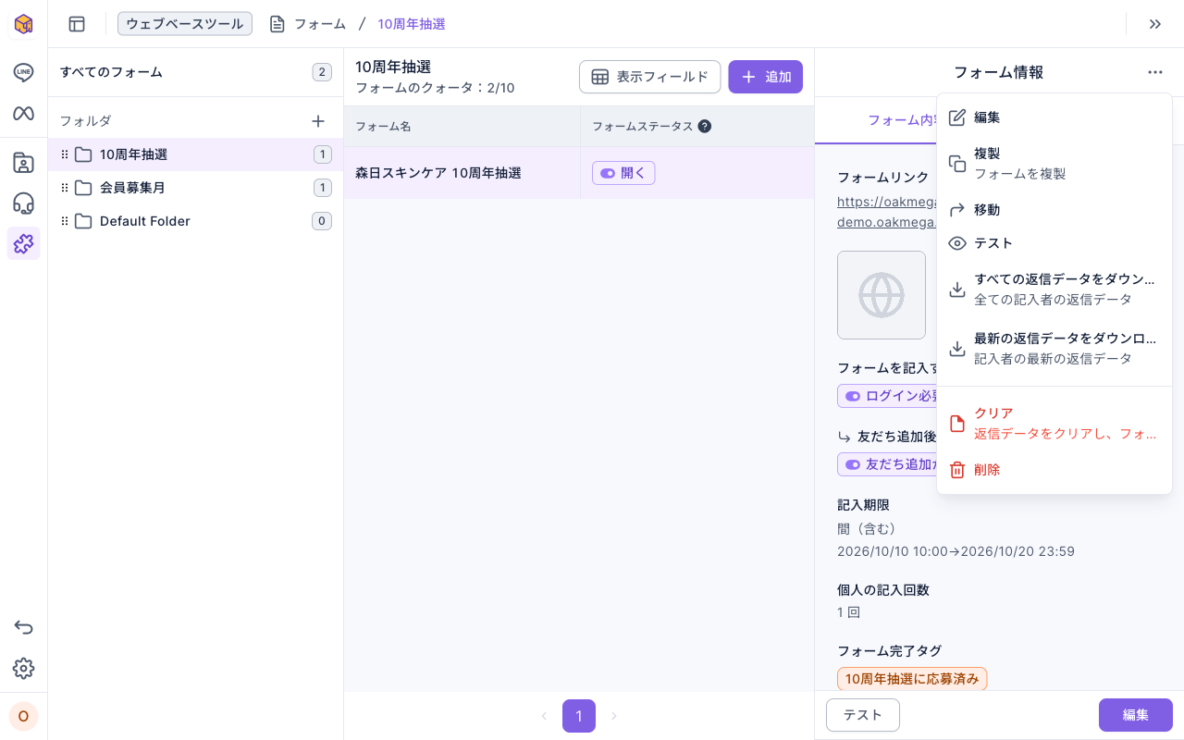Click help icon beside フォームステータス

(x=705, y=127)
